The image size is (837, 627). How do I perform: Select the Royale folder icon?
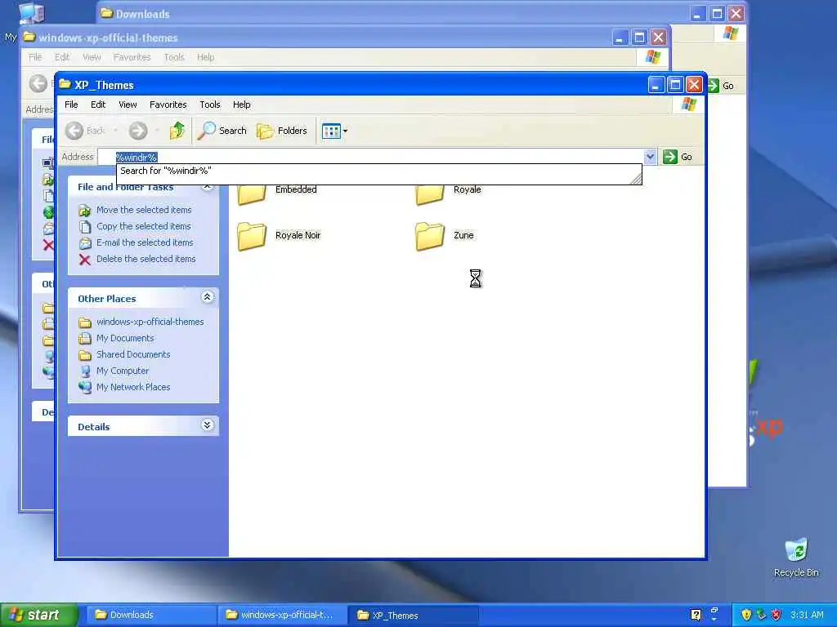[x=430, y=194]
